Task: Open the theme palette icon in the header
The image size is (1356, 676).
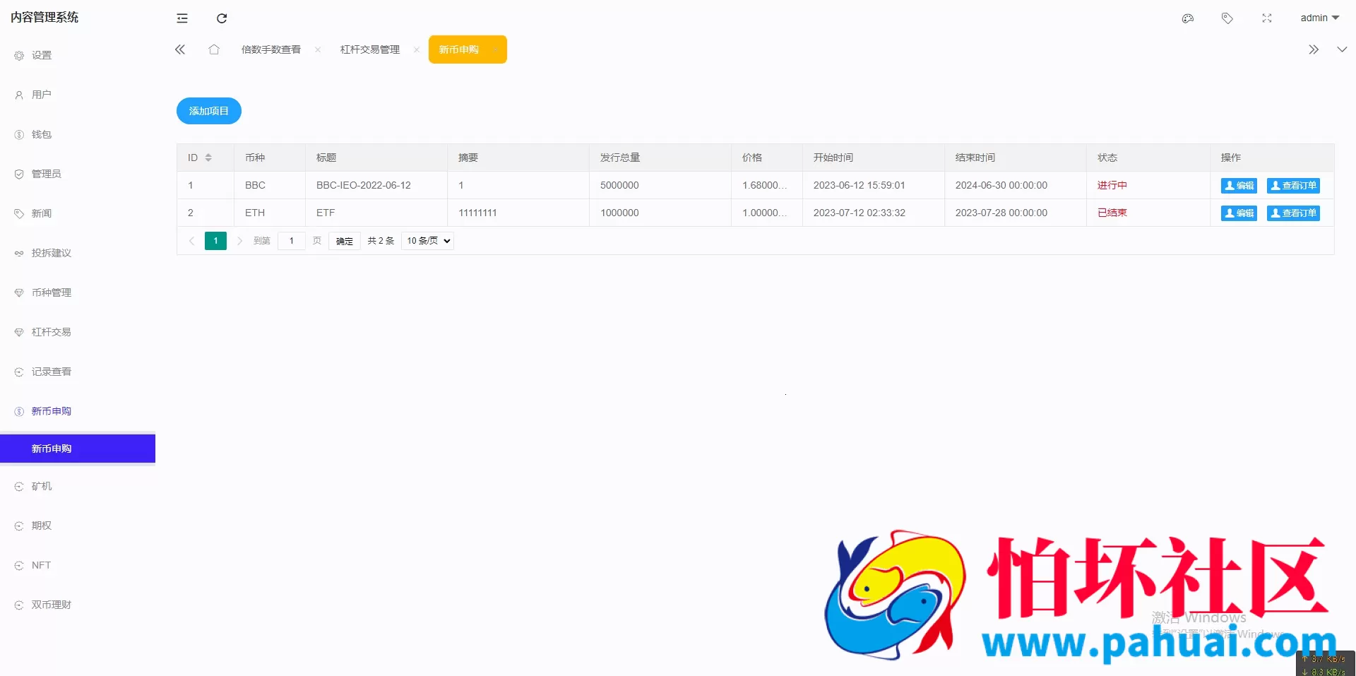Action: [1188, 18]
